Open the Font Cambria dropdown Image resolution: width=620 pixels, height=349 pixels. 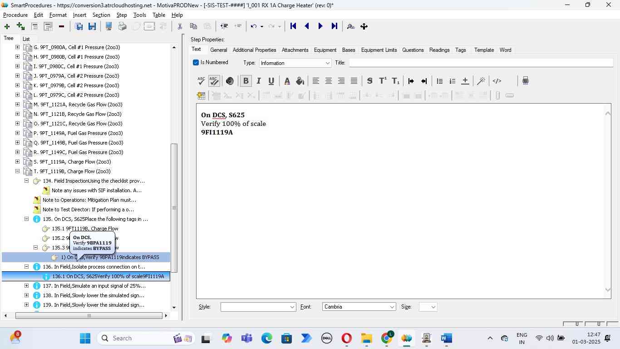[392, 307]
